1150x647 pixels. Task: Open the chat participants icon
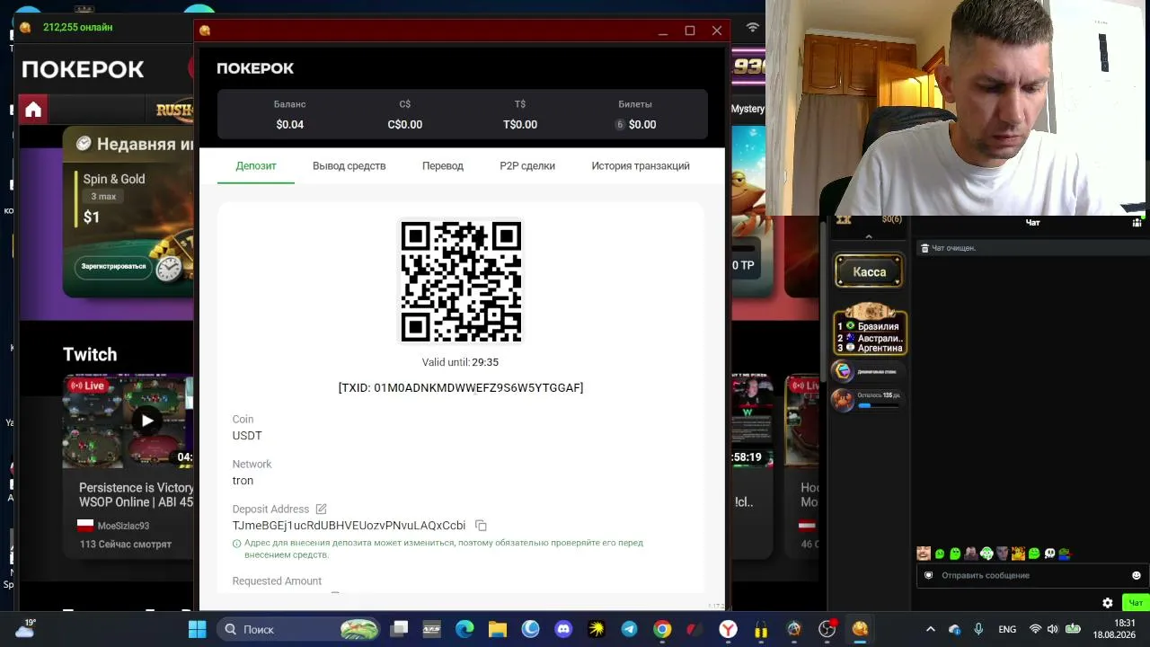point(1137,223)
